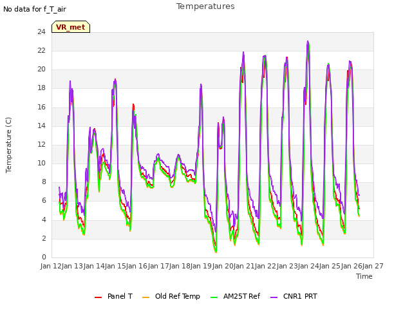
Task: Click the VR_met annotation label
Action: pyautogui.click(x=71, y=27)
